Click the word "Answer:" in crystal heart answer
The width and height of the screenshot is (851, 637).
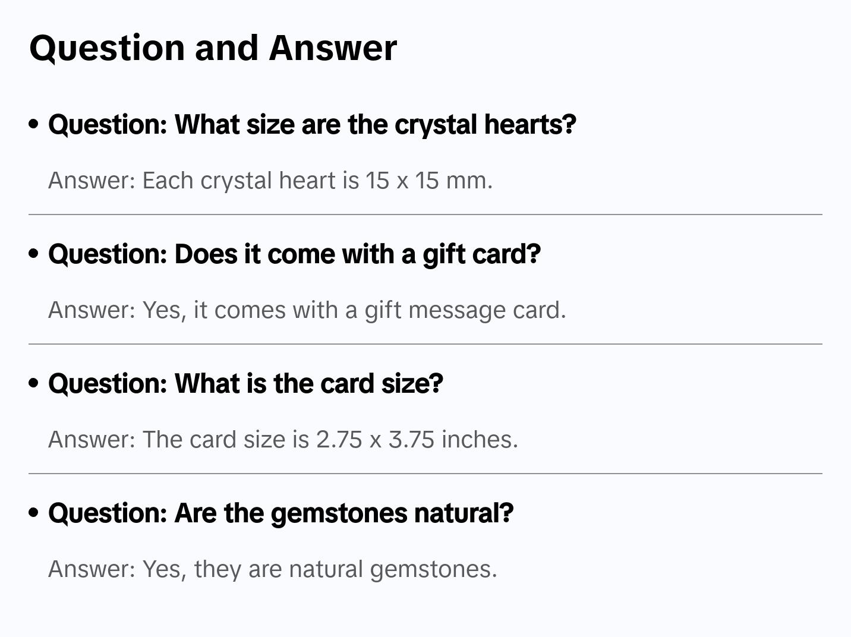point(92,181)
